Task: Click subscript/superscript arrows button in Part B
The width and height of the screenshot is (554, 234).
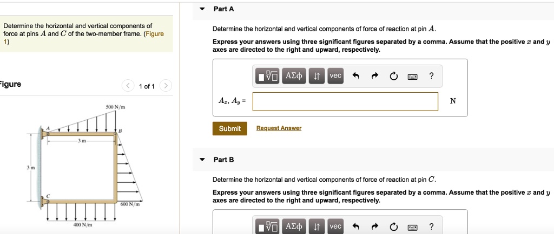Action: 316,226
